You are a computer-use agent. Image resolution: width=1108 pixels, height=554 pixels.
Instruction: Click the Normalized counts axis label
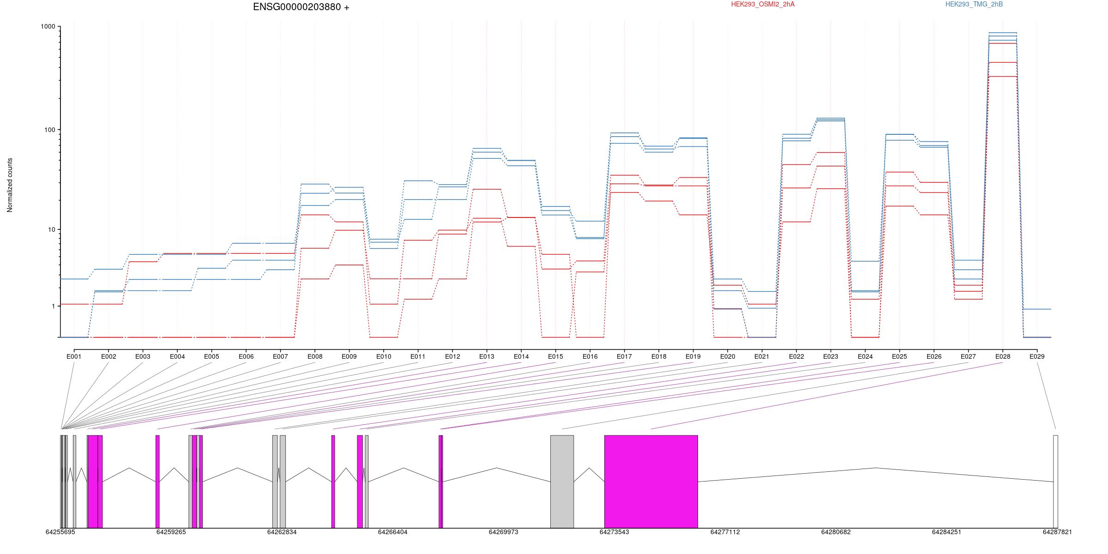click(x=10, y=185)
